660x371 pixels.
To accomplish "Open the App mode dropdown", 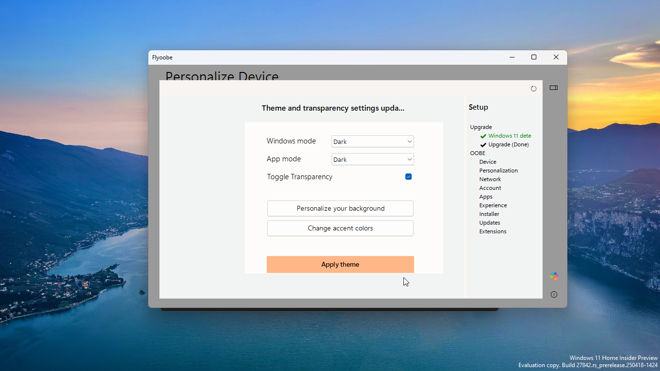I will click(x=373, y=159).
